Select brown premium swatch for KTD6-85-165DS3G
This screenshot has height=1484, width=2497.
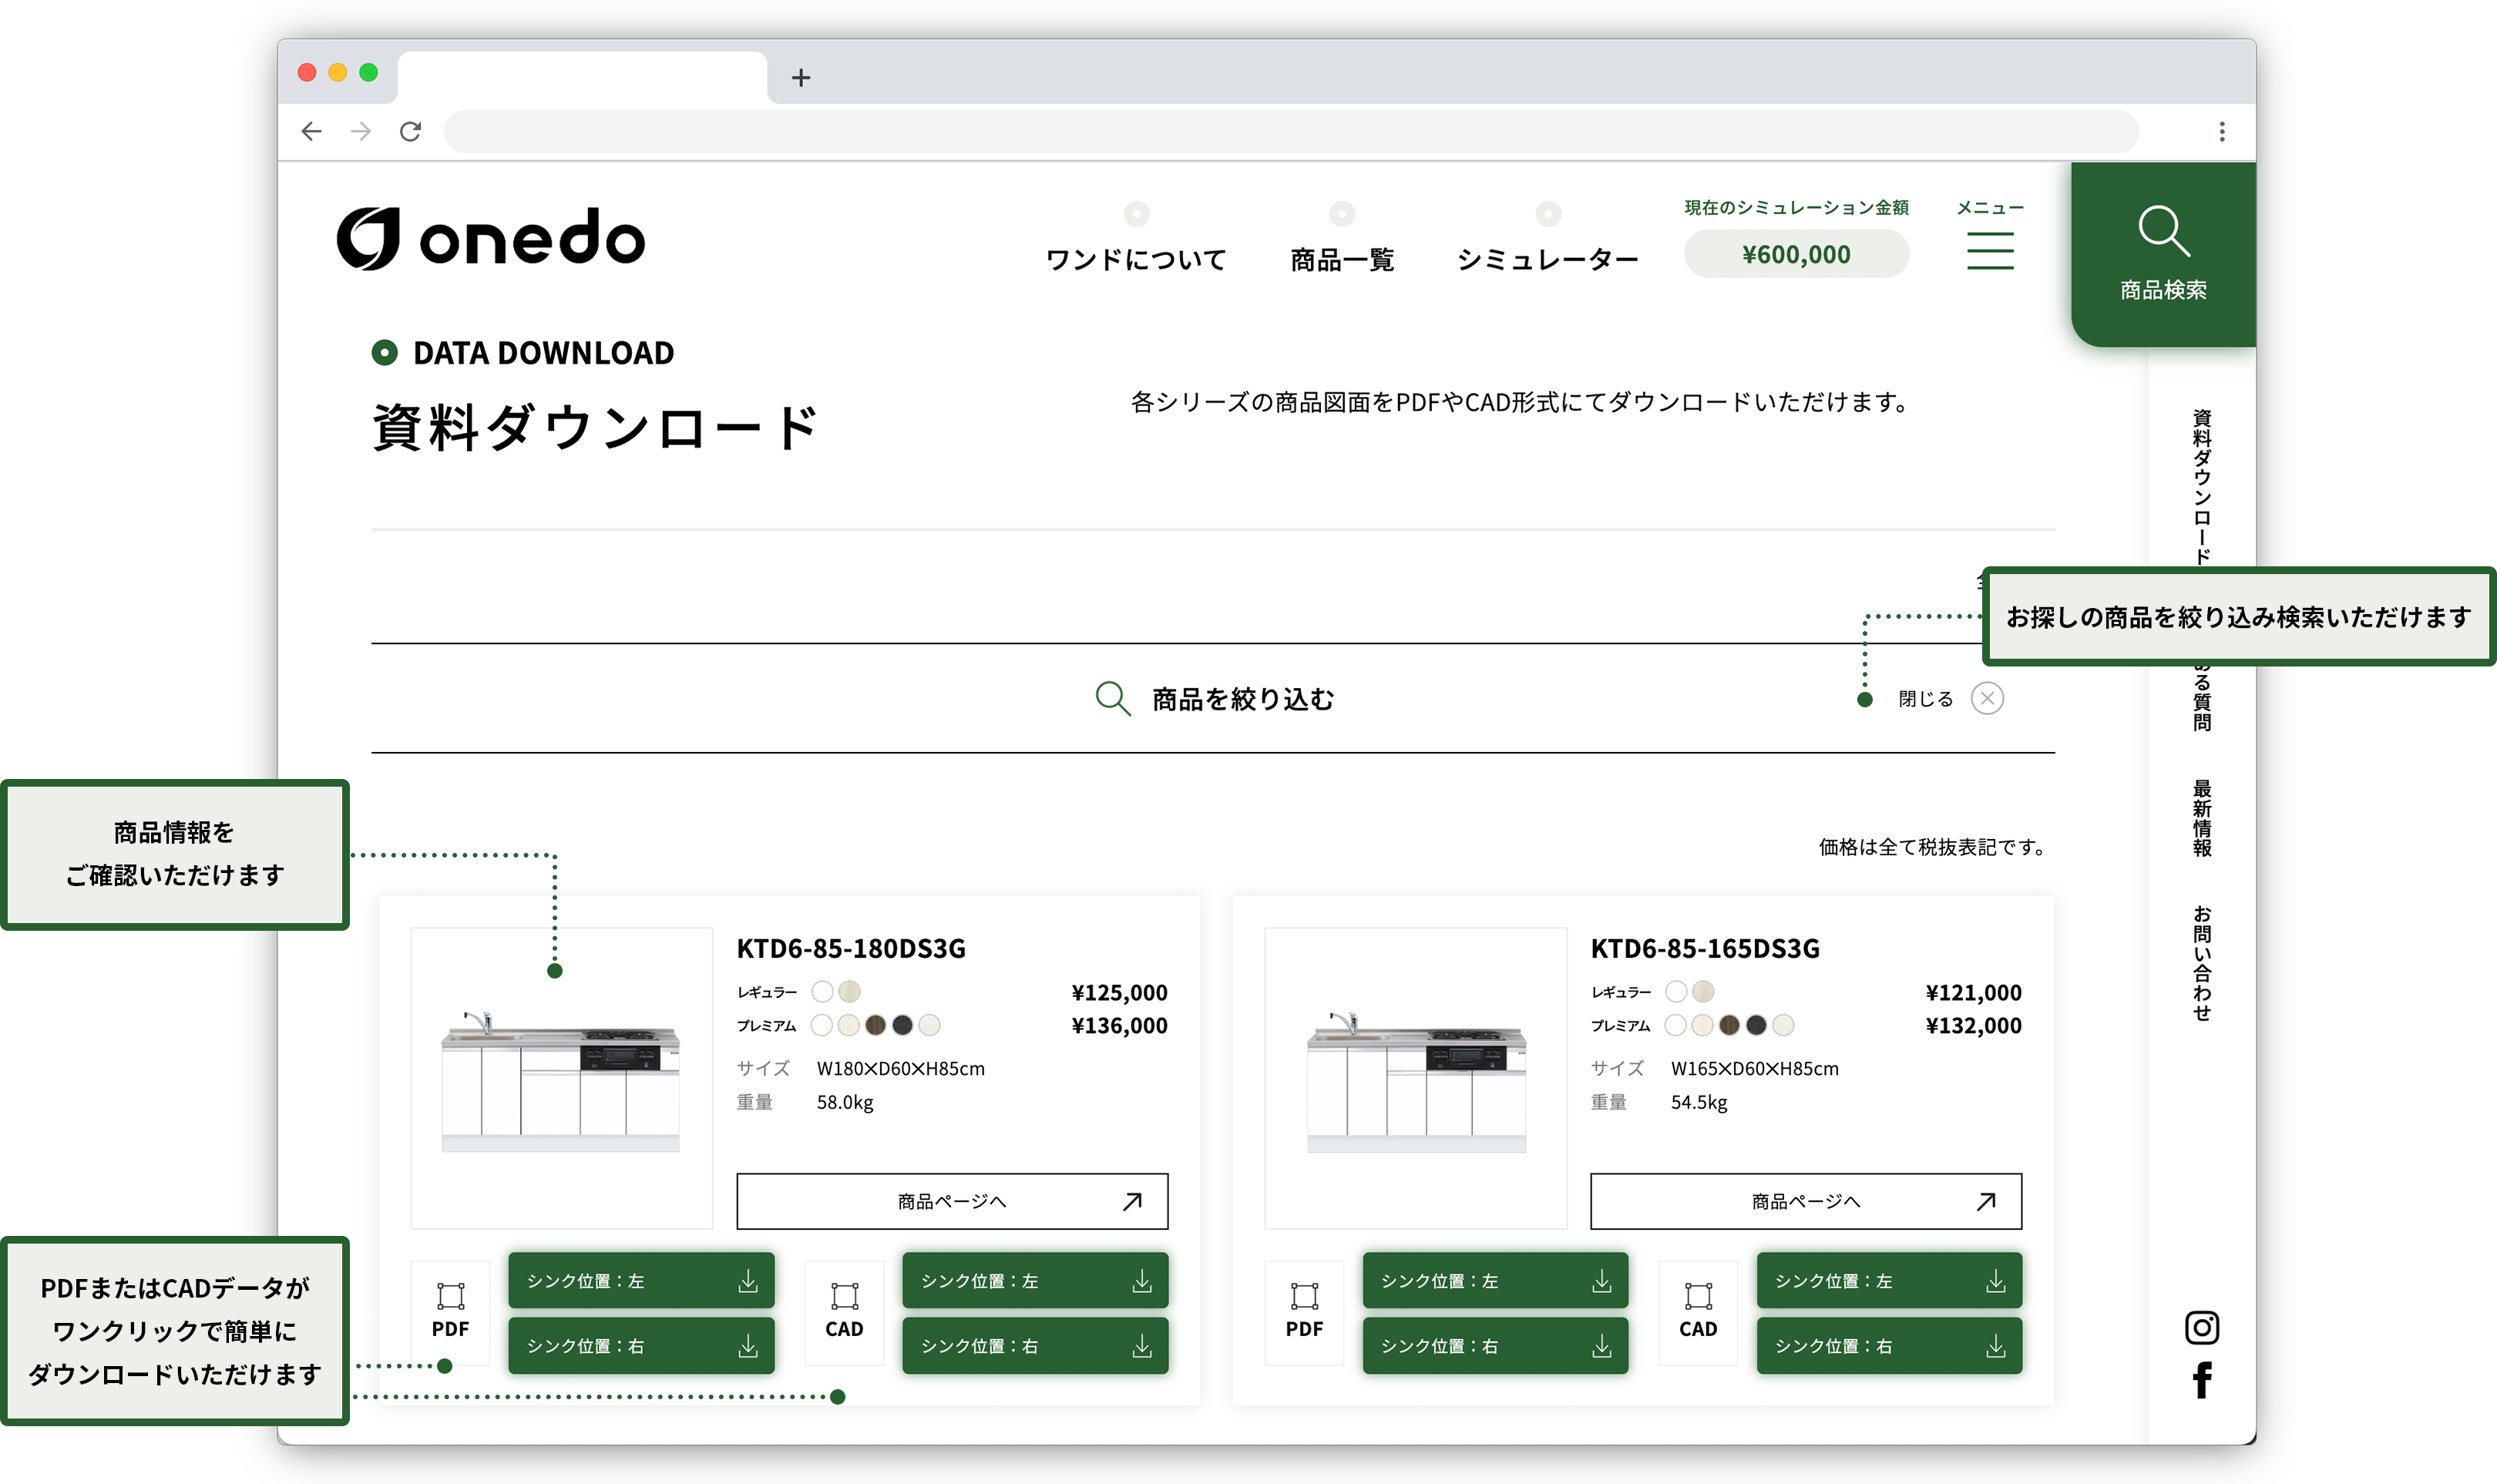coord(1729,1024)
